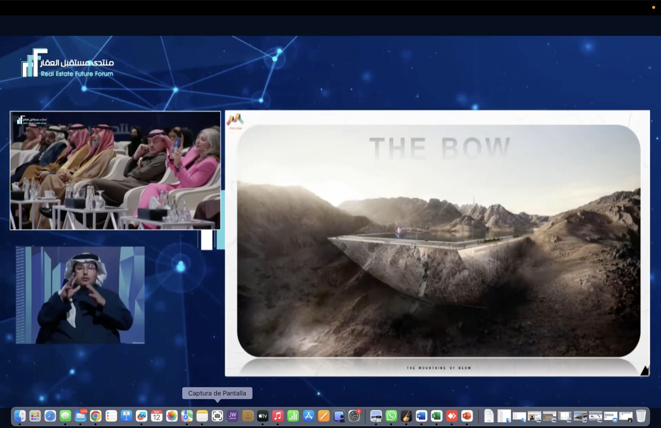This screenshot has width=661, height=428.
Task: Open the Photos app
Action: pyautogui.click(x=172, y=416)
